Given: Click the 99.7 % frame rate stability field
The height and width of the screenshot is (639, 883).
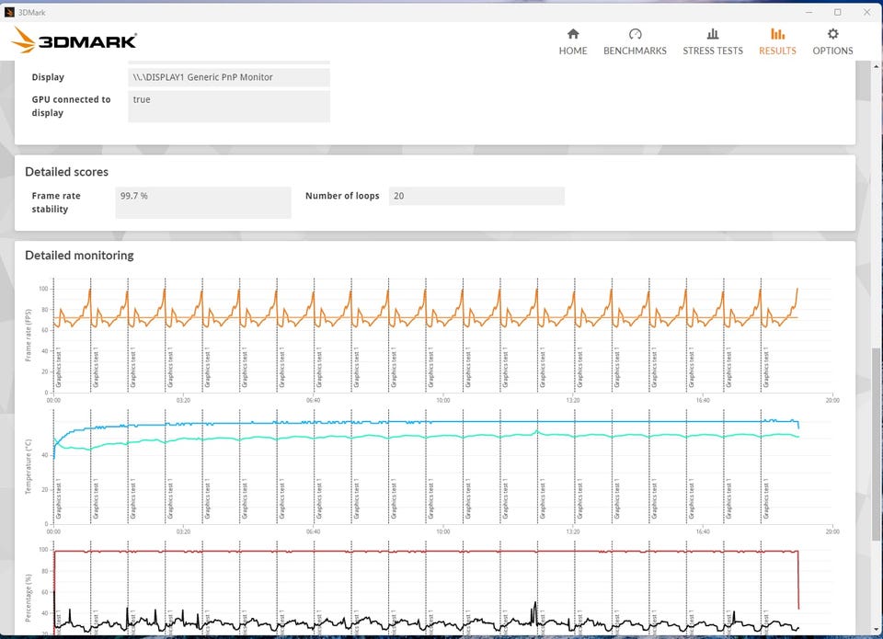Looking at the screenshot, I should tap(202, 202).
